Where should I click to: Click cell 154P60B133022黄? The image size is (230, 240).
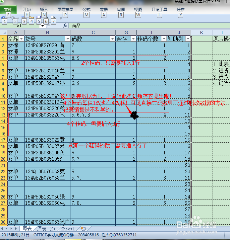pyautogui.click(x=47, y=140)
